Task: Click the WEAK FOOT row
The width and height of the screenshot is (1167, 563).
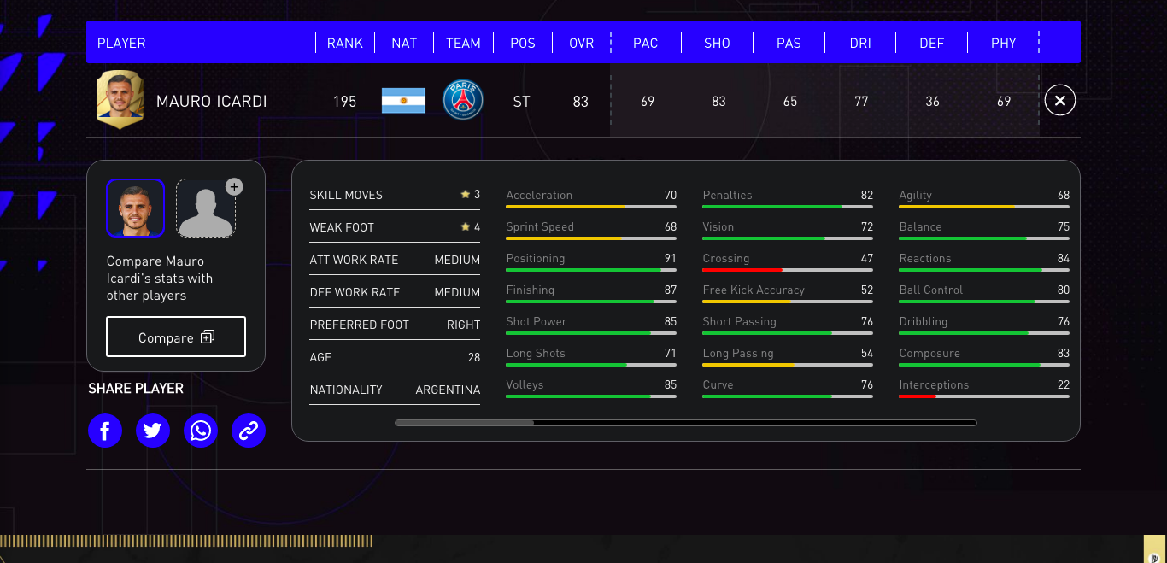Action: click(395, 227)
